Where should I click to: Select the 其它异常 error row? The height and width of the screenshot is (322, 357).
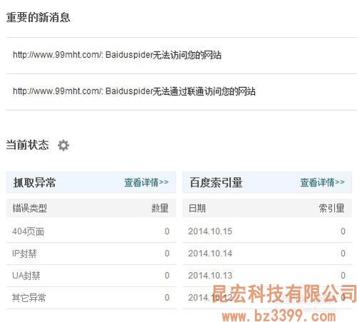(91, 298)
